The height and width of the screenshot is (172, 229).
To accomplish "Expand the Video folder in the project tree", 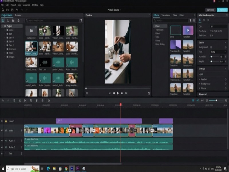I will (x=5, y=30).
